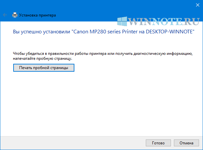203x150 pixels.
Task: Click the back arrow in title bar
Action: [x=5, y=15]
